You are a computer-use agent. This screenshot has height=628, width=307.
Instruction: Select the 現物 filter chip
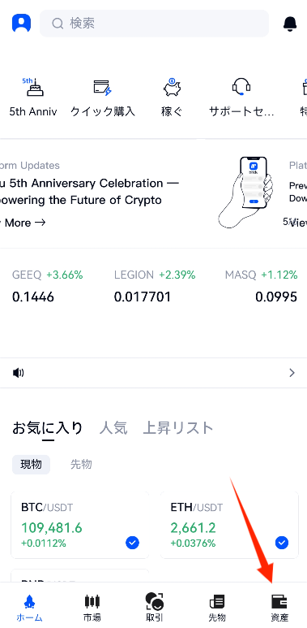click(x=31, y=464)
